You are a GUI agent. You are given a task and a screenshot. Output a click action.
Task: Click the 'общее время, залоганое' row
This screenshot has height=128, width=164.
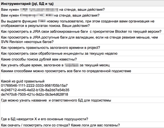[82, 65]
